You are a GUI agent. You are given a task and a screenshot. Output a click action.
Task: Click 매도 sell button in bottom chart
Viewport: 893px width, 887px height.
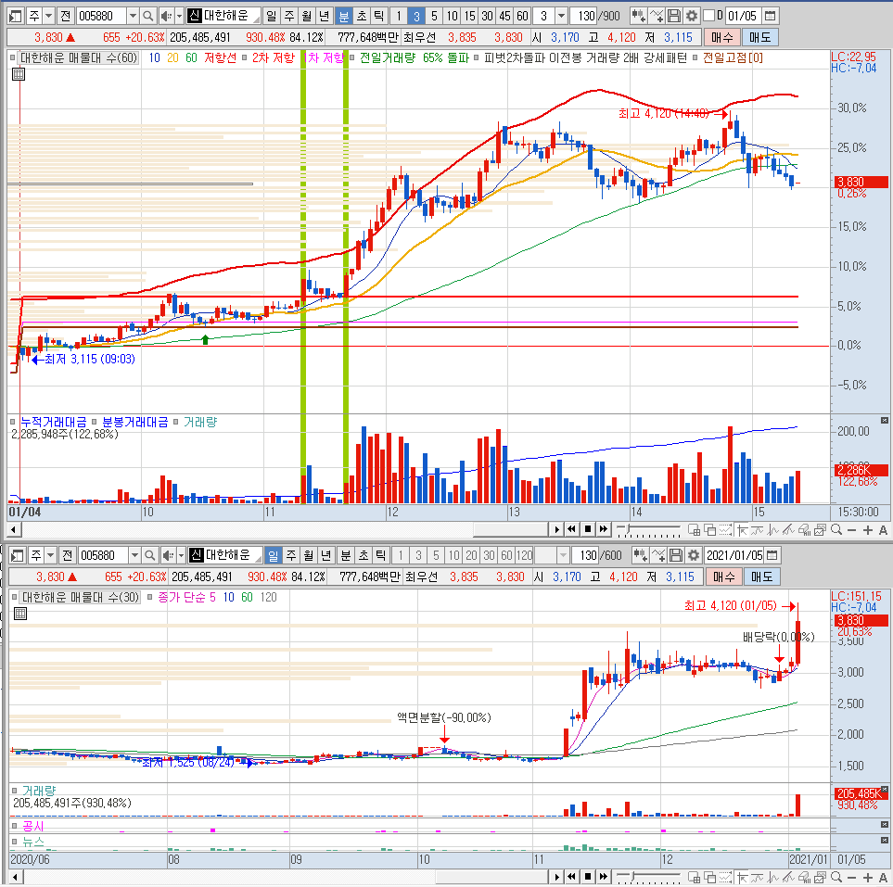tap(761, 577)
